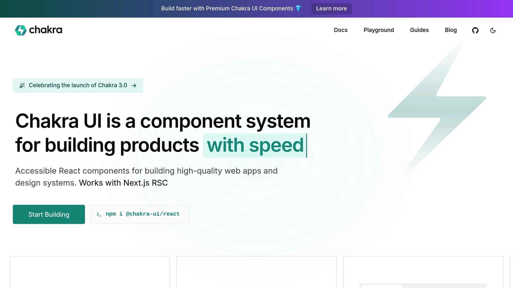
Task: Open Celebrating the launch of Chakra 3.0
Action: (x=78, y=85)
